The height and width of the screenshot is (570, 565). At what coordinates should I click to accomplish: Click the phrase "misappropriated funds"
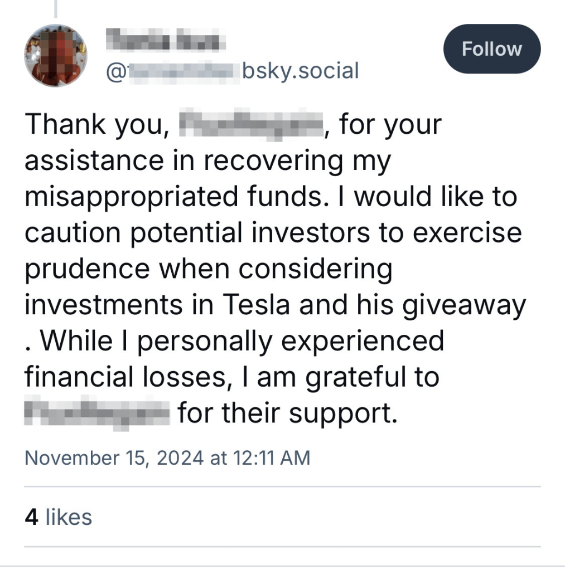tap(172, 197)
